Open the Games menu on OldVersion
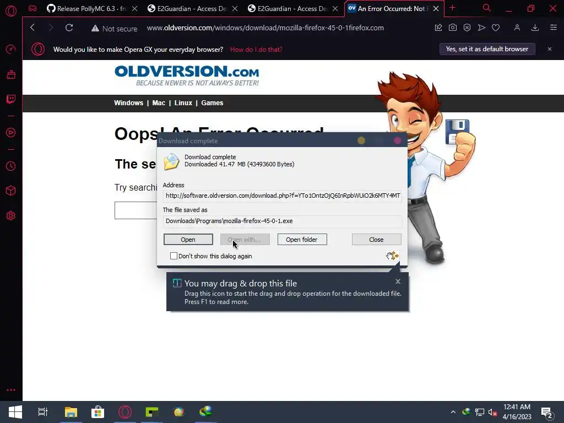Image resolution: width=564 pixels, height=423 pixels. click(x=212, y=103)
